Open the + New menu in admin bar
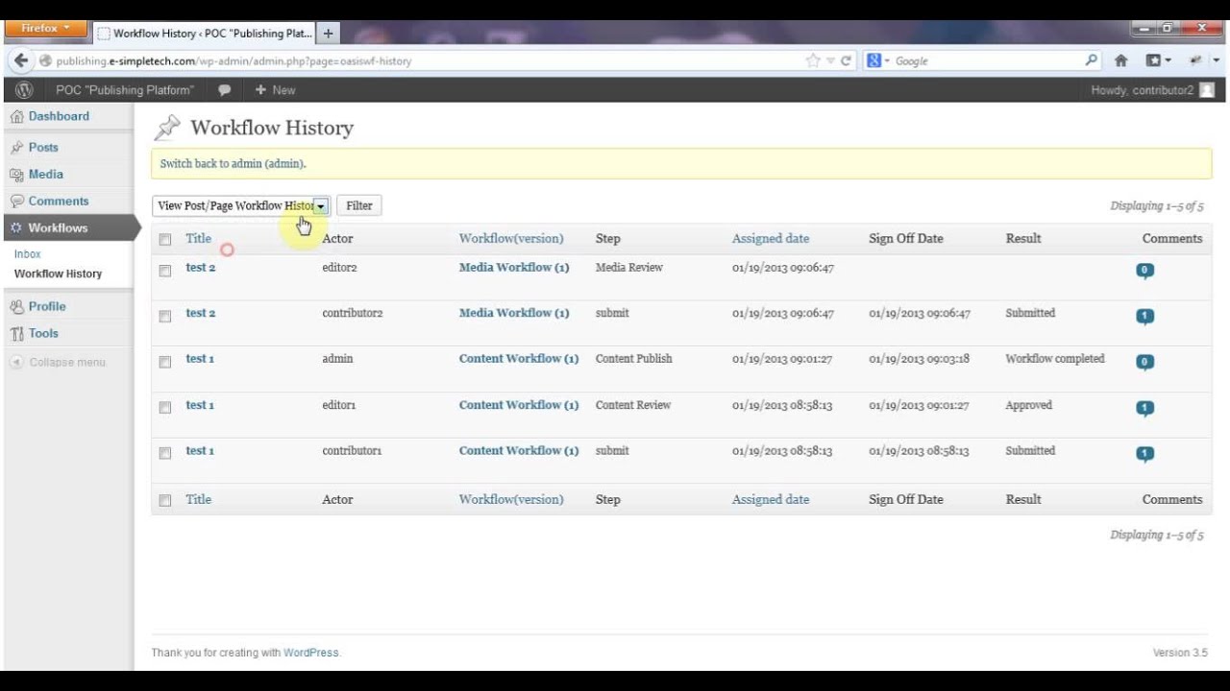The width and height of the screenshot is (1230, 691). point(275,90)
